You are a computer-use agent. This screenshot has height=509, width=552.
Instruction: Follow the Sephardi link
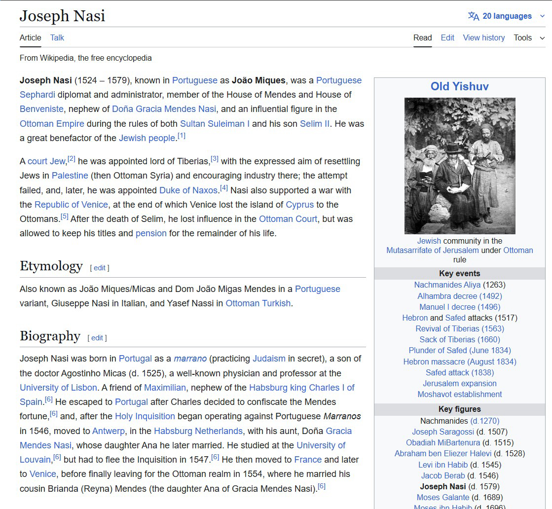[x=37, y=95]
